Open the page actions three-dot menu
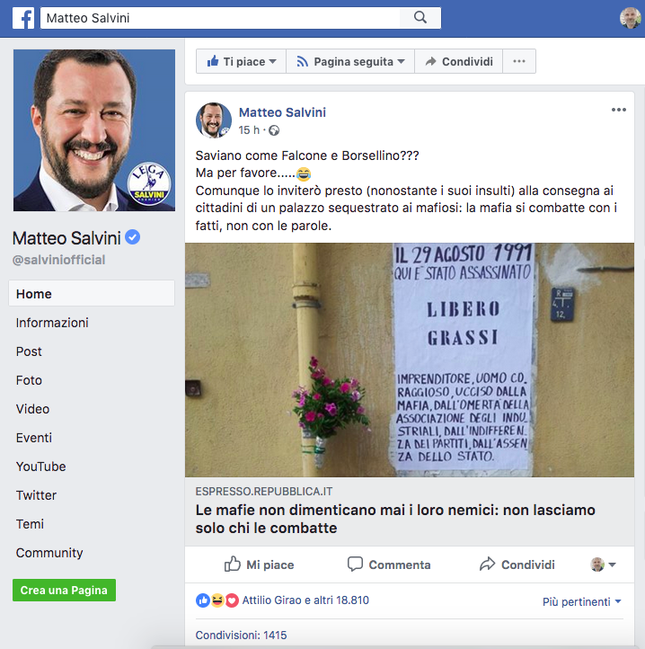This screenshot has width=645, height=649. pos(519,61)
